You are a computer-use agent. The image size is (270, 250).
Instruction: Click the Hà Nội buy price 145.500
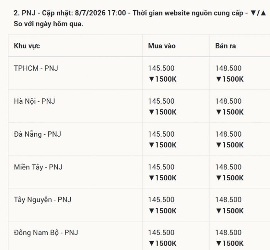[161, 101]
